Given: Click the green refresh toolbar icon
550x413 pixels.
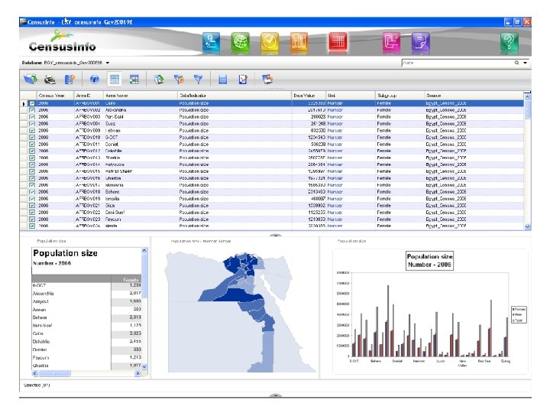Looking at the screenshot, I should 159,80.
